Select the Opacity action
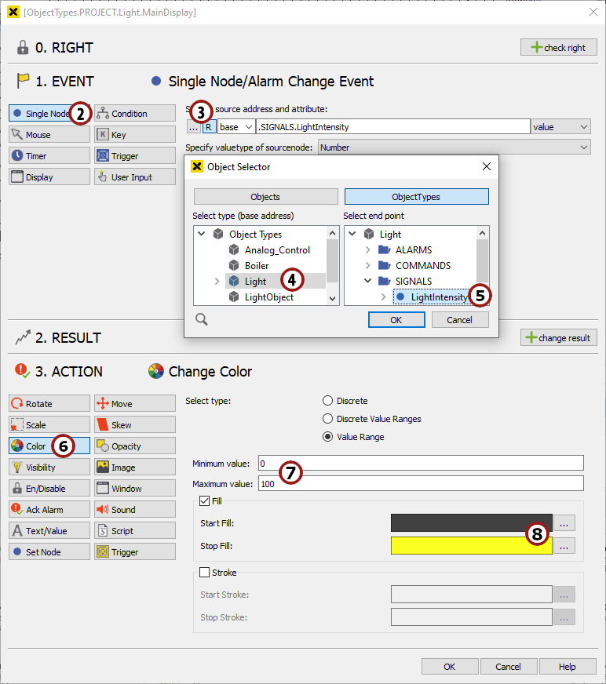The width and height of the screenshot is (606, 684). (x=134, y=446)
